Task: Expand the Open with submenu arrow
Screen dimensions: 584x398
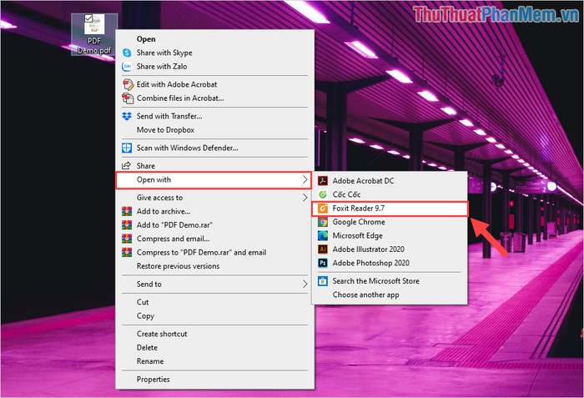Action: pos(305,179)
